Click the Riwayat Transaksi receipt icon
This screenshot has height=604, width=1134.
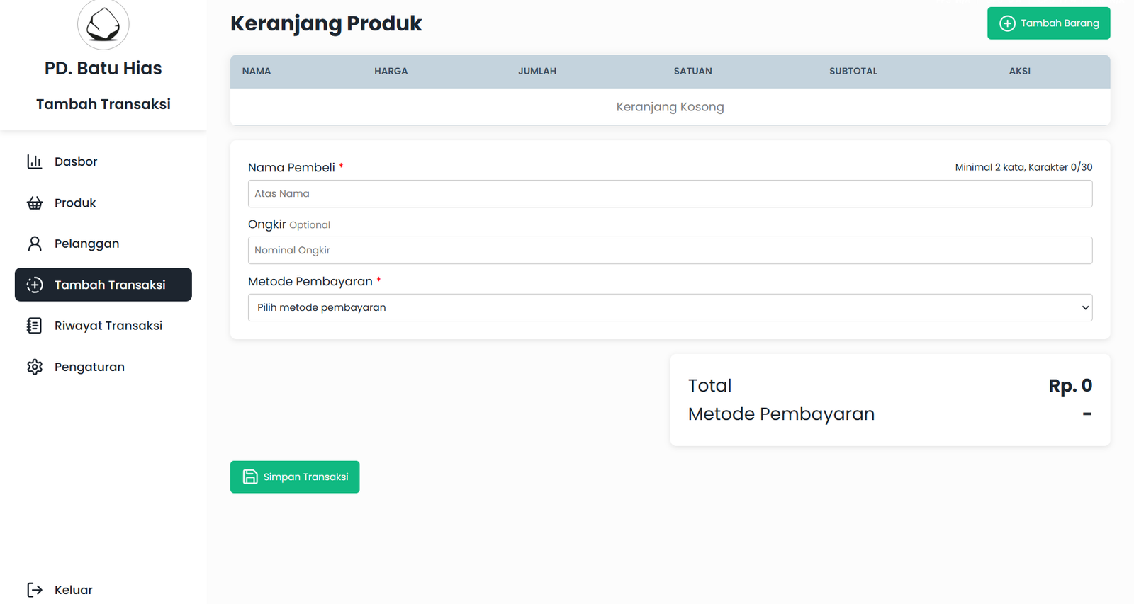pyautogui.click(x=35, y=326)
